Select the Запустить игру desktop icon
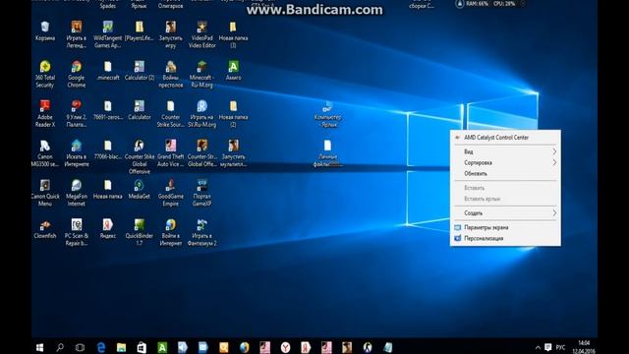629x354 pixels. (x=170, y=34)
